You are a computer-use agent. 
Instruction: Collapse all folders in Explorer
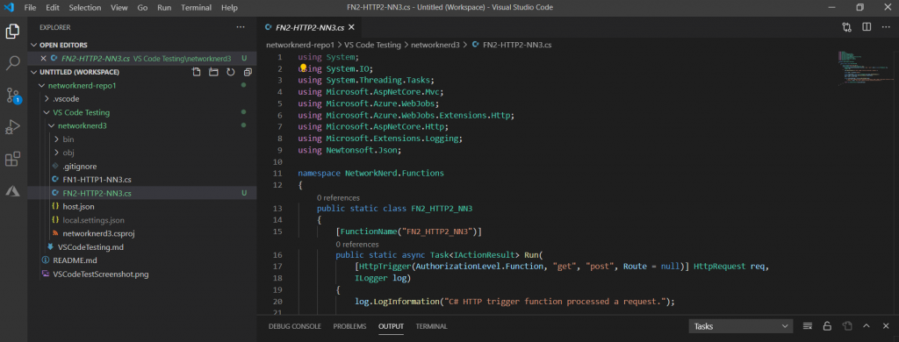point(248,72)
